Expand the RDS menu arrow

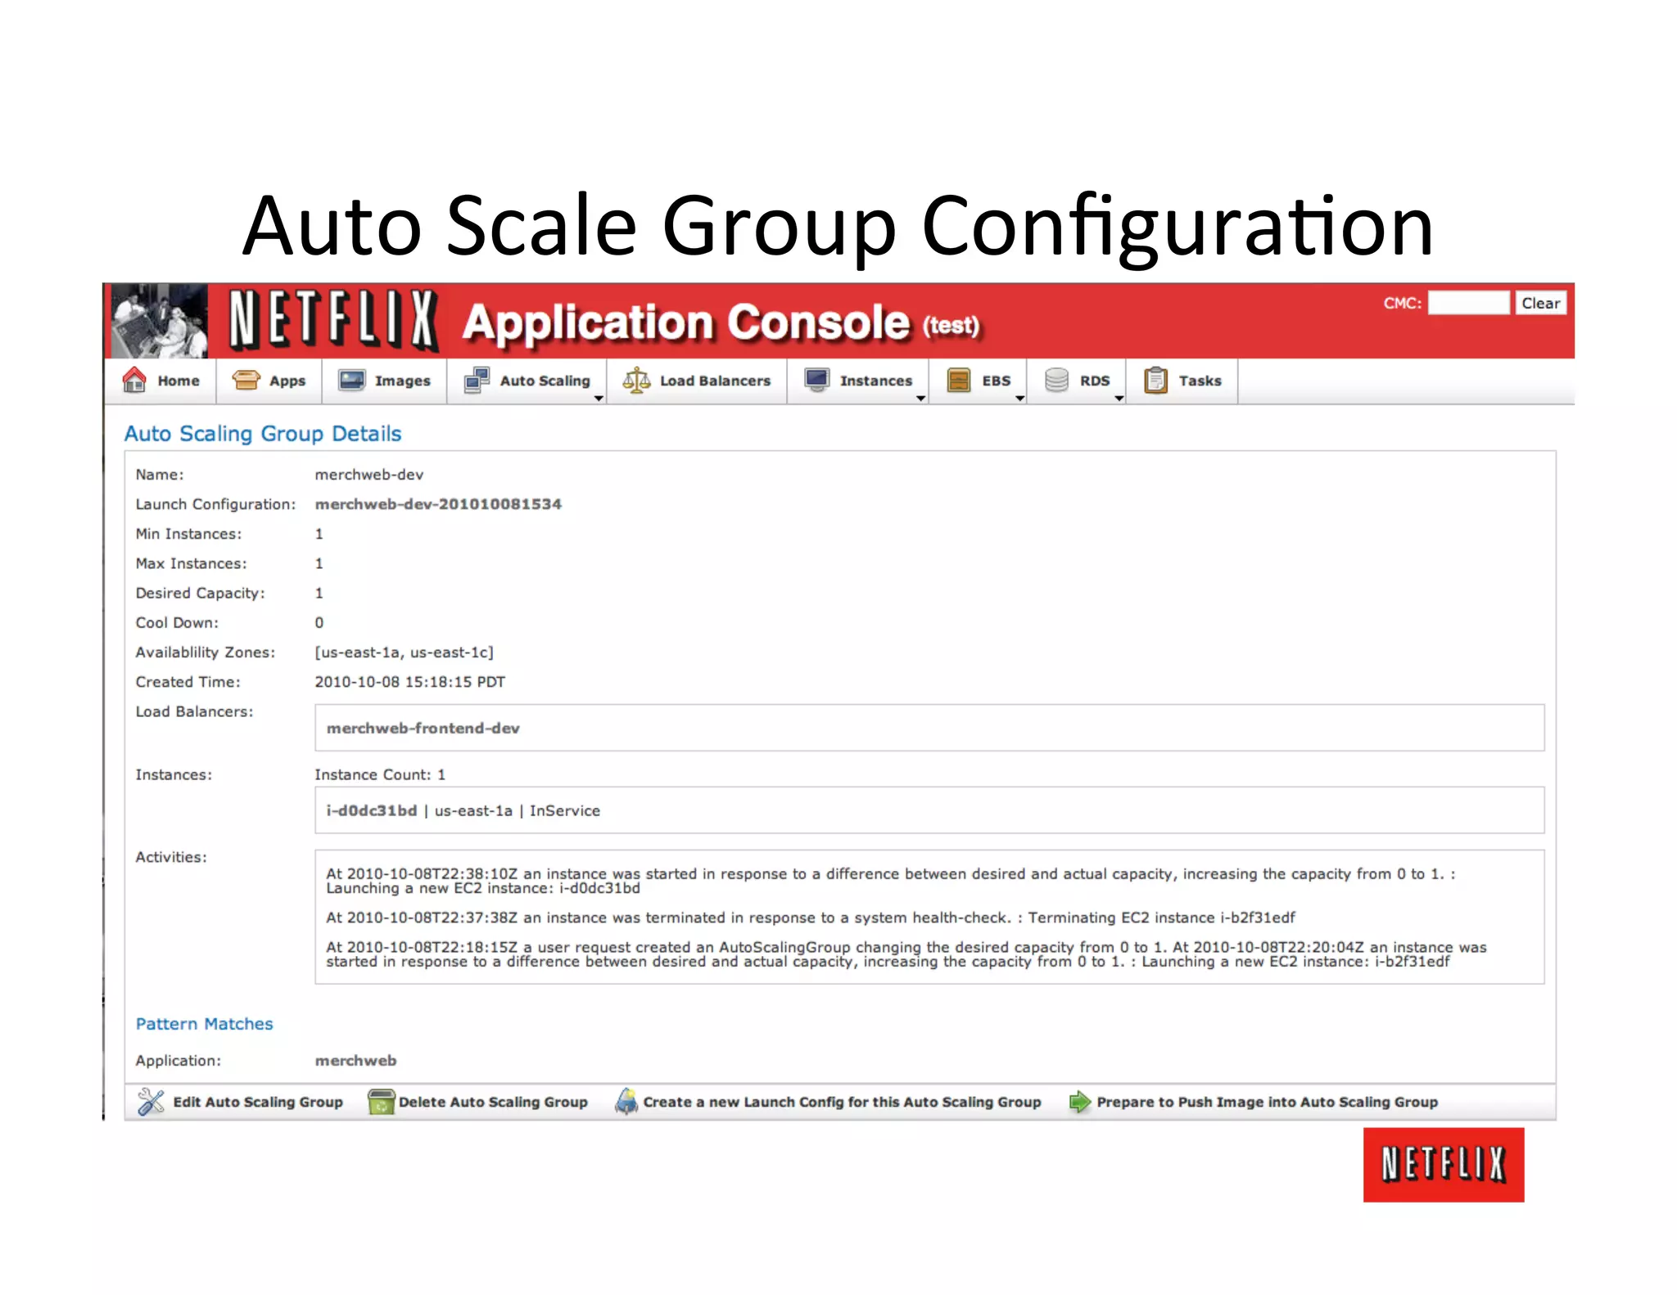tap(1119, 398)
